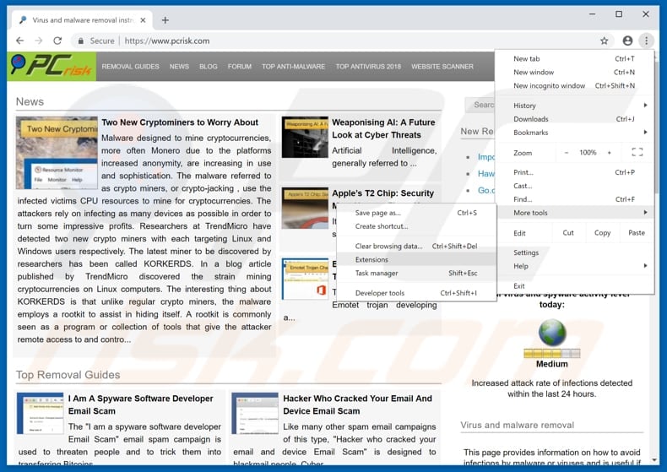Open I Am A Spyware Software Developer guide

140,404
